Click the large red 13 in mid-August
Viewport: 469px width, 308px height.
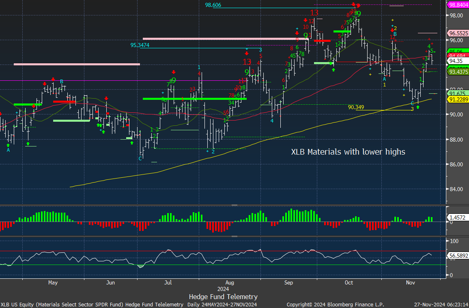click(x=247, y=62)
